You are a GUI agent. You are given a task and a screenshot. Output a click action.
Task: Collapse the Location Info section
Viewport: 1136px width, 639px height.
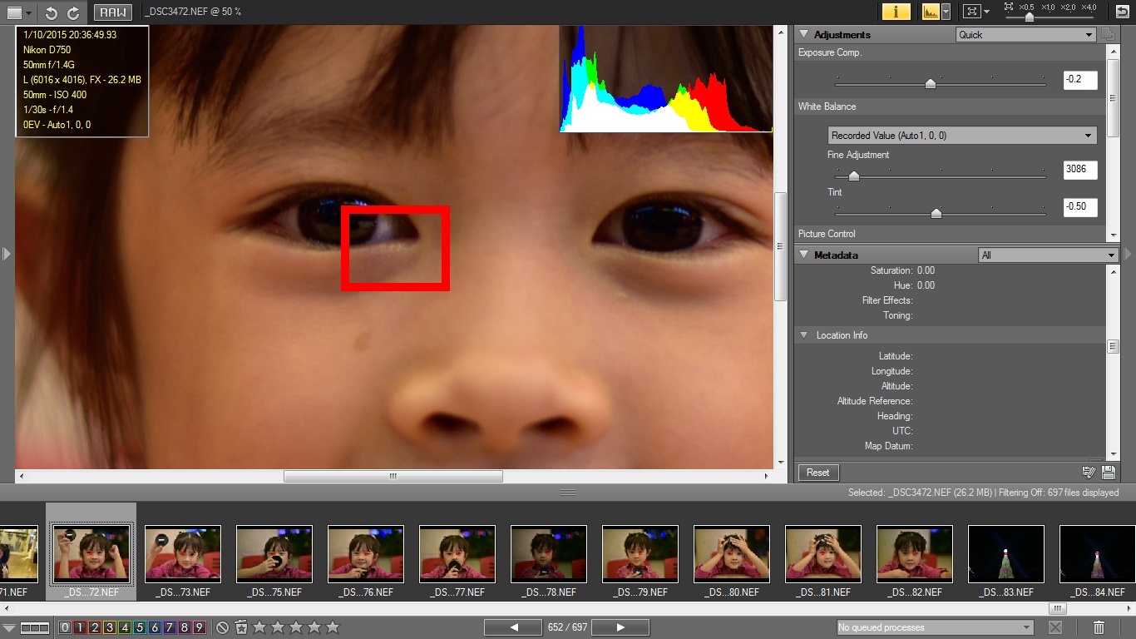tap(803, 335)
